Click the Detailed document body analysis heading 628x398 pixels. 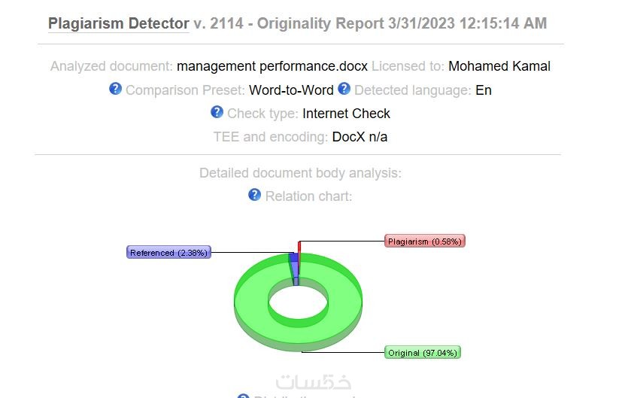(300, 173)
